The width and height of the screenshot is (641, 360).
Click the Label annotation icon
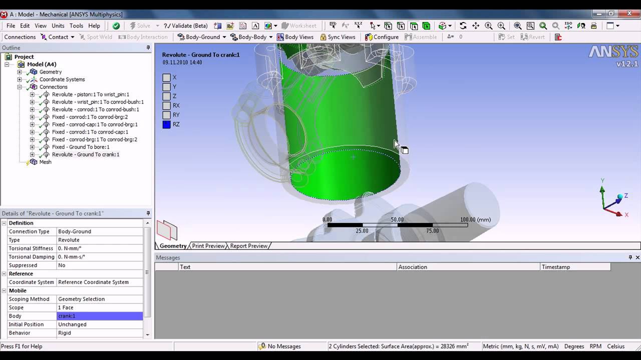point(333,25)
